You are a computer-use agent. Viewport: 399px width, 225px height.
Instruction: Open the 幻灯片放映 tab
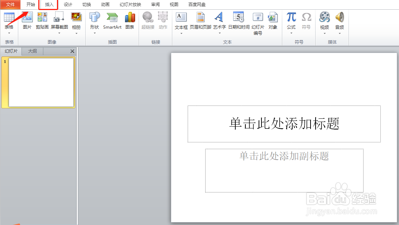point(130,5)
